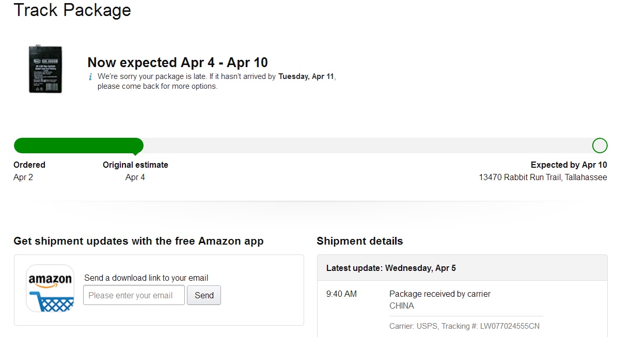Image resolution: width=632 pixels, height=337 pixels.
Task: Click the Get shipment updates app heading
Action: pyautogui.click(x=138, y=241)
